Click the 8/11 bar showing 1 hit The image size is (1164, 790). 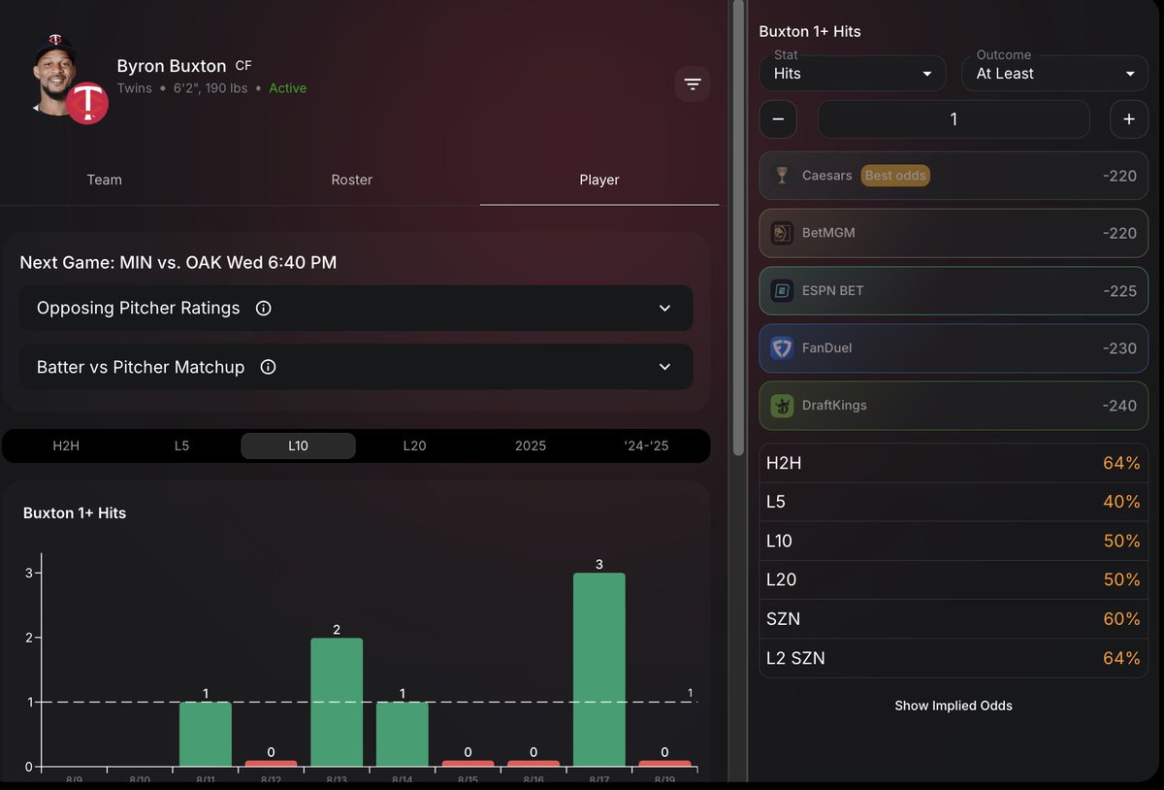[x=206, y=734]
